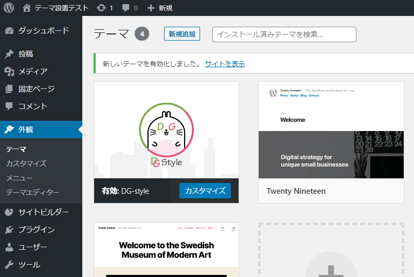
Task: Go to メディア library
Action: [33, 71]
